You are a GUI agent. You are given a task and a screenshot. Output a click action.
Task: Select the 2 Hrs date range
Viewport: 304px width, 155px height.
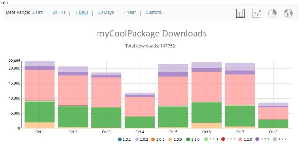pyautogui.click(x=38, y=13)
